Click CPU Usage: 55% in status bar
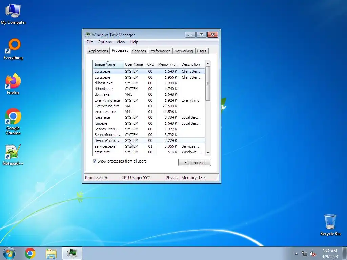Screen dimensions: 347x260 coord(136,178)
